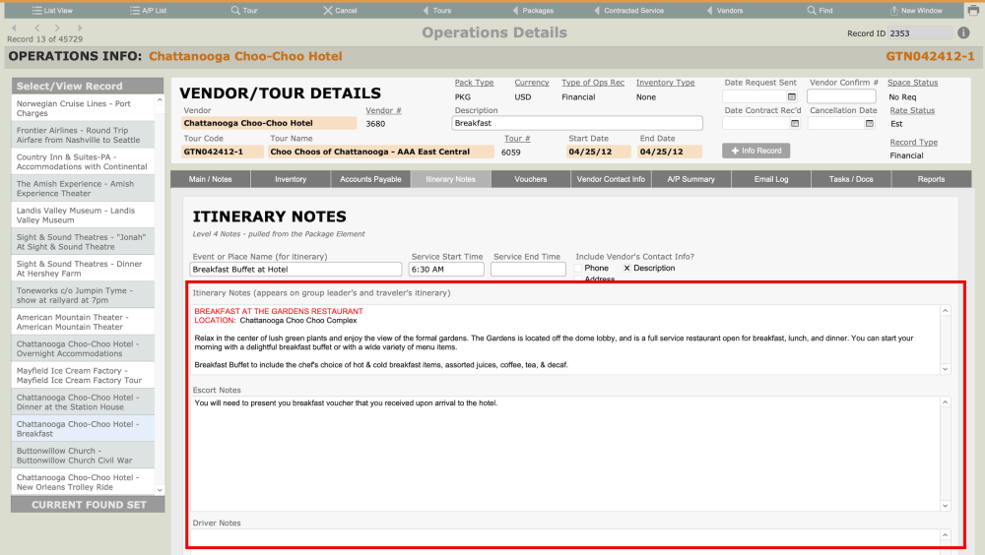Screen dimensions: 985x555
Task: Click into the Escort Notes text area
Action: [565, 454]
